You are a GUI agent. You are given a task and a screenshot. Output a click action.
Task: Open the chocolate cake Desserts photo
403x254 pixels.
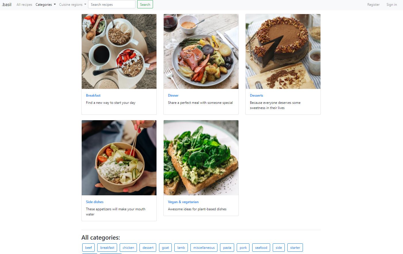click(x=283, y=51)
